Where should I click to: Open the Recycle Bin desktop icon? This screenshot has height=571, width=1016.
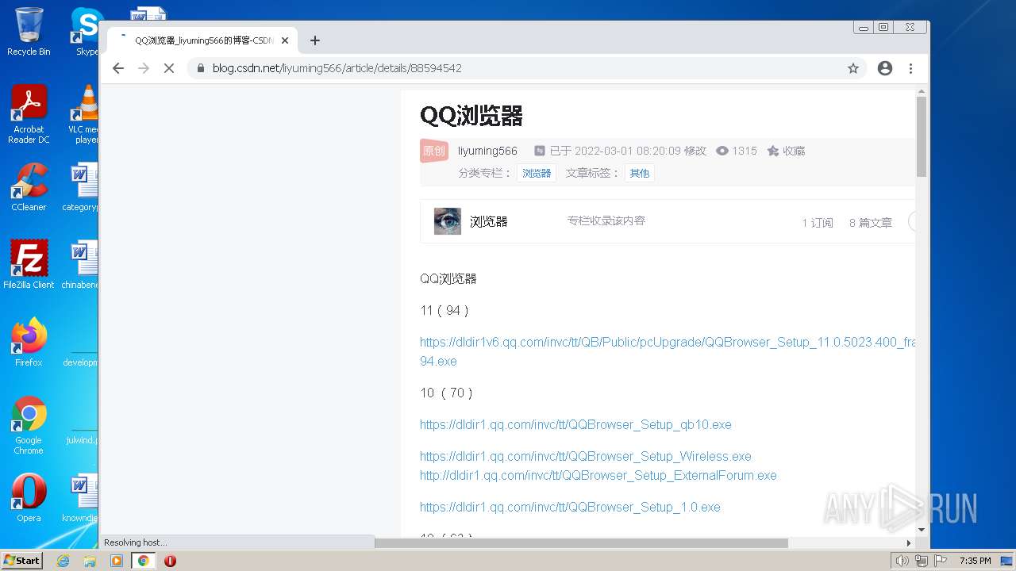[x=29, y=31]
